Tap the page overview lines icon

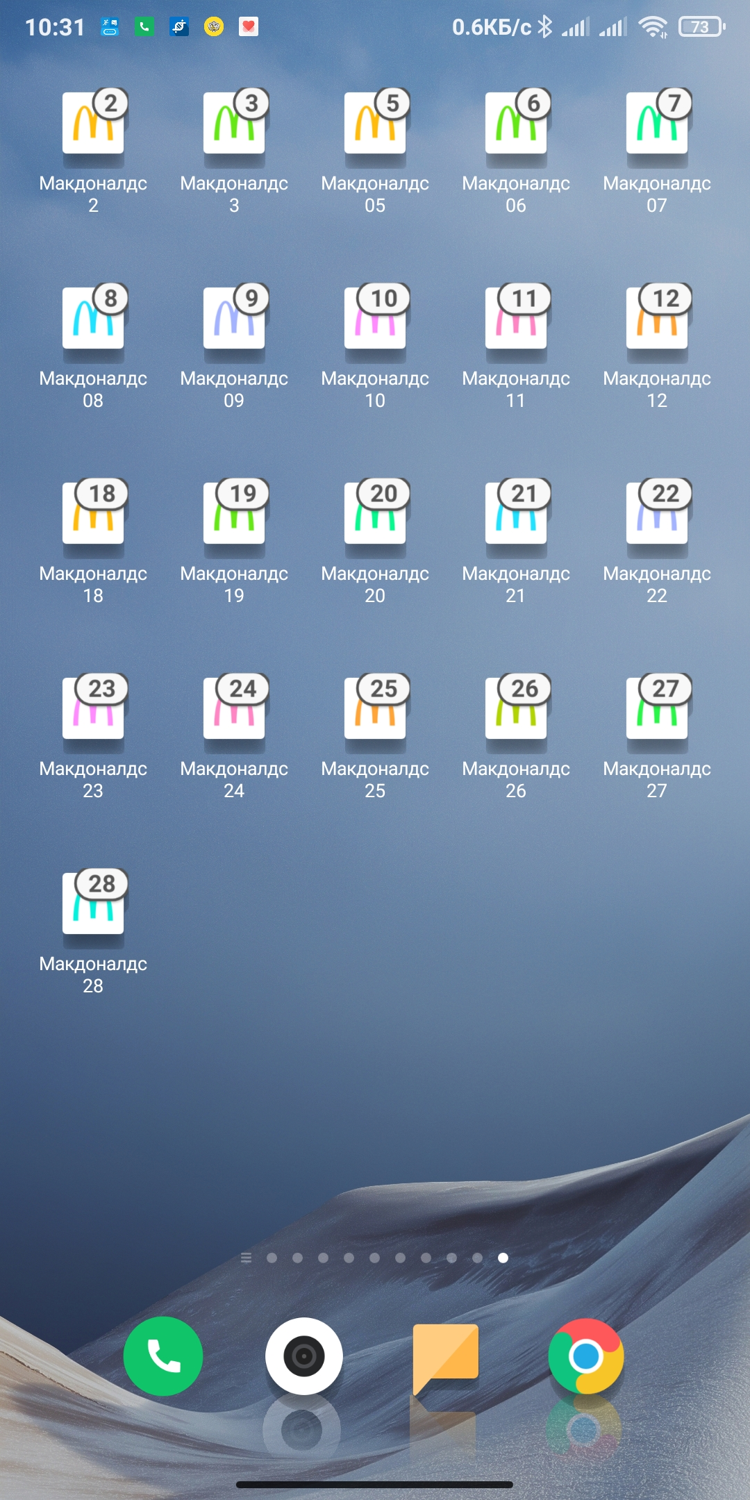[x=246, y=1258]
